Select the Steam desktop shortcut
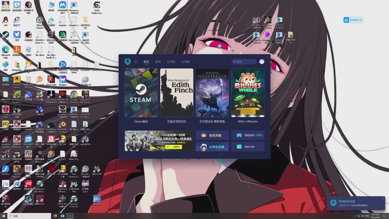The height and width of the screenshot is (219, 389). coord(5,36)
